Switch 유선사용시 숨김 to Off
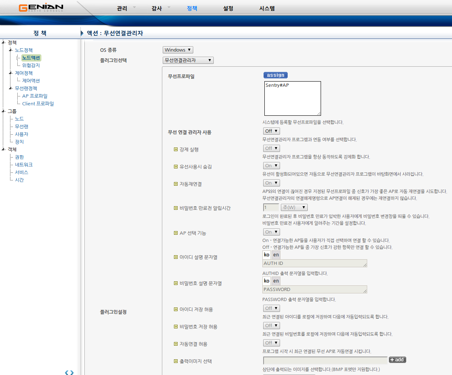 271,165
